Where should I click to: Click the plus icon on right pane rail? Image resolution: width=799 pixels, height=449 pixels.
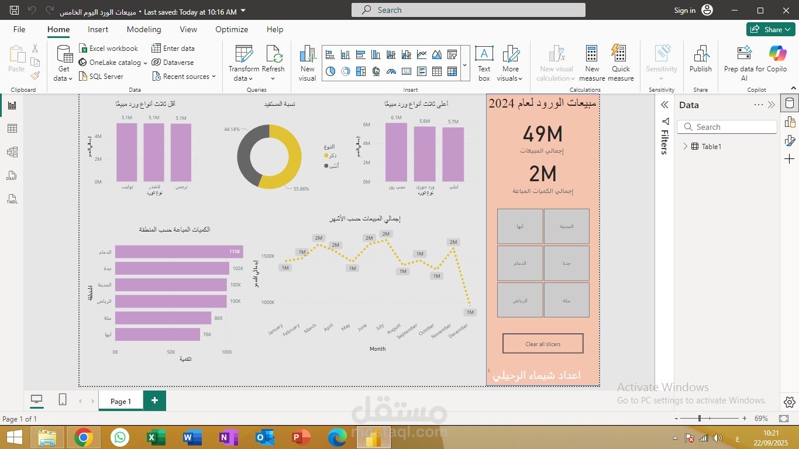click(x=790, y=159)
